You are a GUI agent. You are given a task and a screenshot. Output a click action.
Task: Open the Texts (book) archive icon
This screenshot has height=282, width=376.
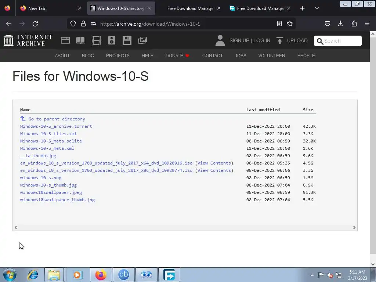point(81,40)
